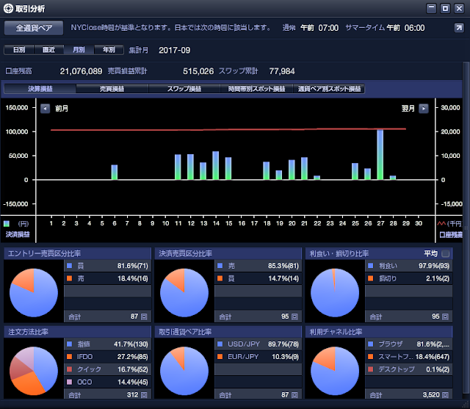Open detail icon beside 利食い・損切り比率 total 95
Screen dimensions: 470x409
tap(445, 316)
